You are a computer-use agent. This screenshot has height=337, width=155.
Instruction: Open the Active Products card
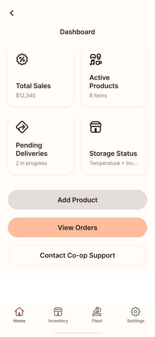coord(114,76)
